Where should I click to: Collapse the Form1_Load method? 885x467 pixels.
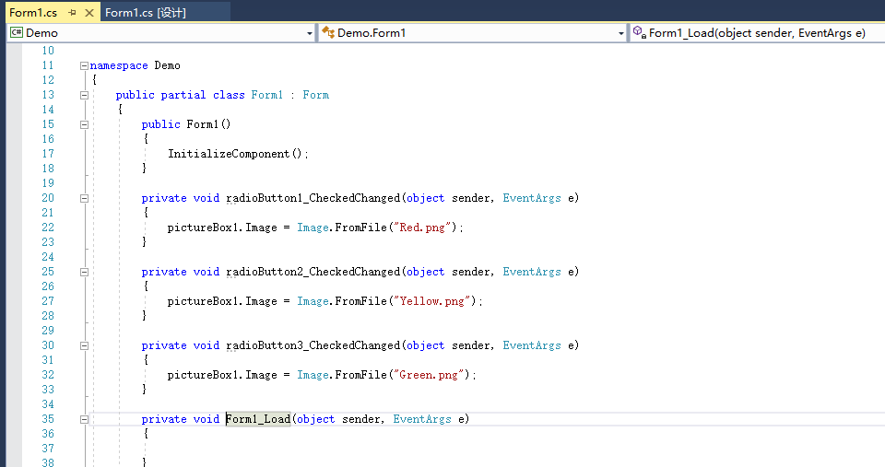84,420
